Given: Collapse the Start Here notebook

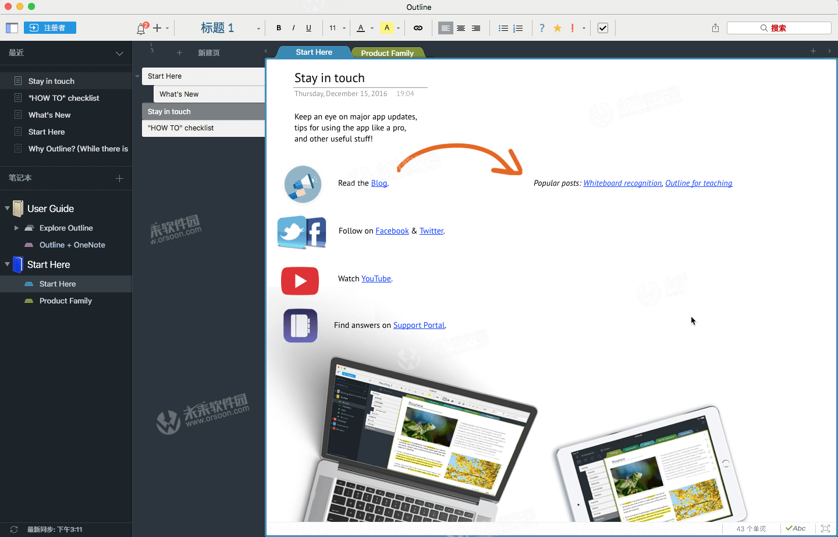Looking at the screenshot, I should [x=8, y=264].
